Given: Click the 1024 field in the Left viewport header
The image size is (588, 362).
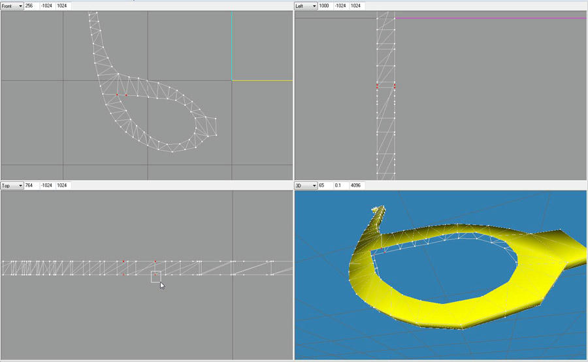Looking at the screenshot, I should (357, 6).
